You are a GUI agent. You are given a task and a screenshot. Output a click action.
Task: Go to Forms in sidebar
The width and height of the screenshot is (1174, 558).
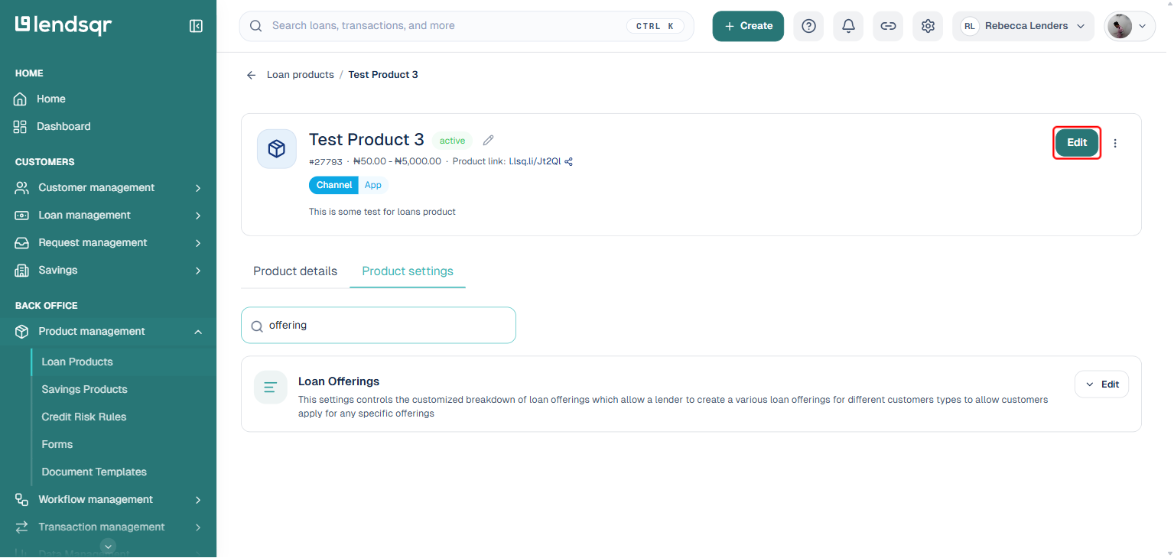click(57, 445)
